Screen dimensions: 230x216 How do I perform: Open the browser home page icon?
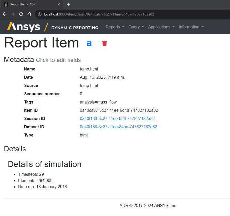point(29,14)
